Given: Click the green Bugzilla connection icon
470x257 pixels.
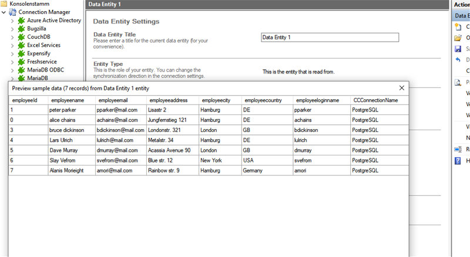Looking at the screenshot, I should [21, 28].
